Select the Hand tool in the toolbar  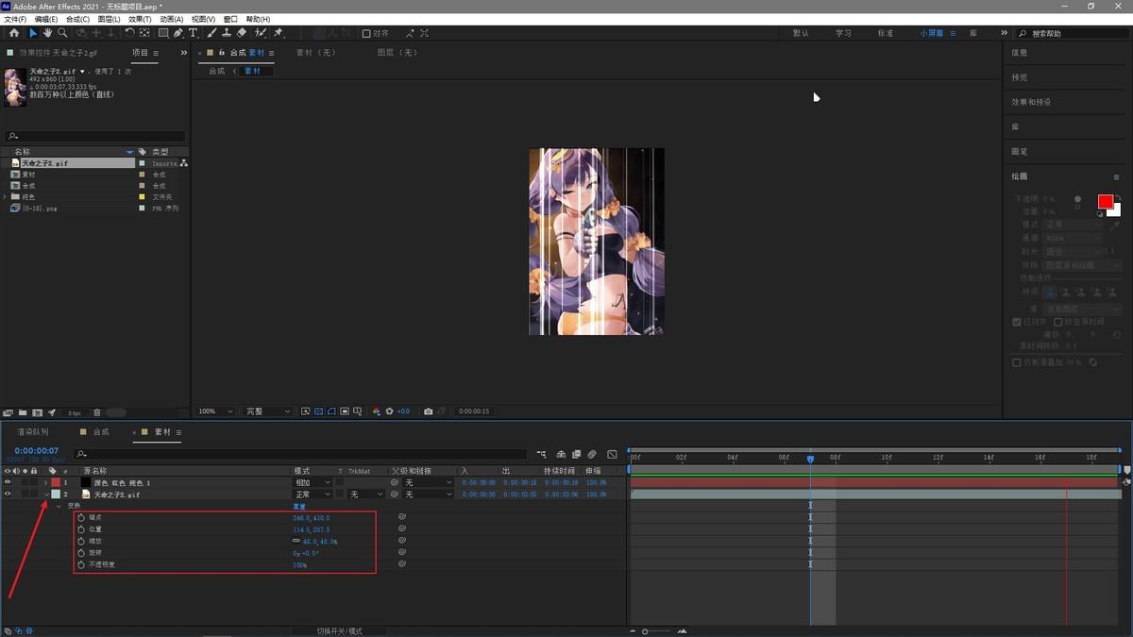point(47,33)
